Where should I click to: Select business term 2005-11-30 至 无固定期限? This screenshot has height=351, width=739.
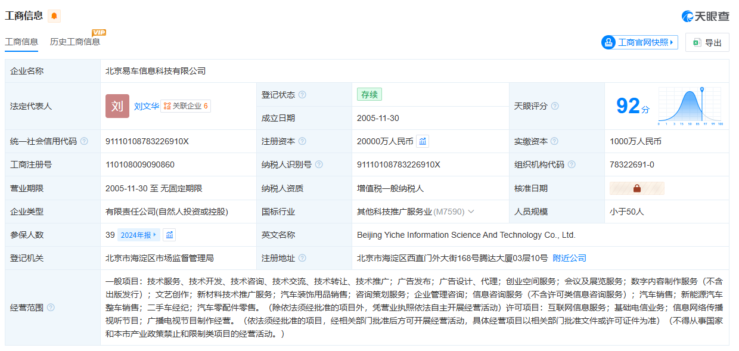tap(154, 188)
